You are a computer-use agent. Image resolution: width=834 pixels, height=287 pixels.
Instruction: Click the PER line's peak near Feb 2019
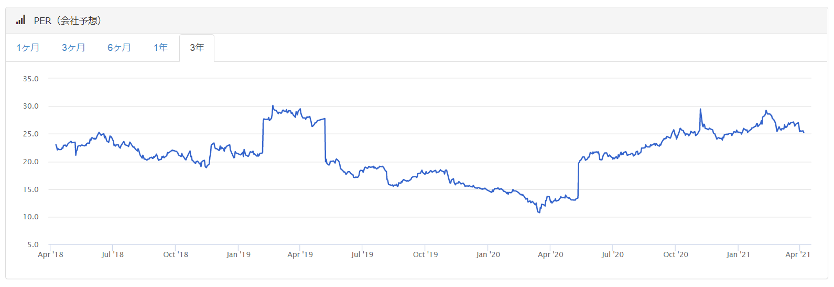tap(273, 106)
